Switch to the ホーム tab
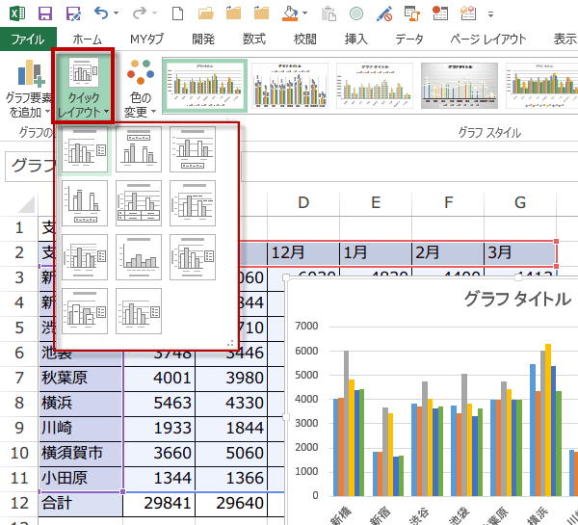578x525 pixels. 87,39
